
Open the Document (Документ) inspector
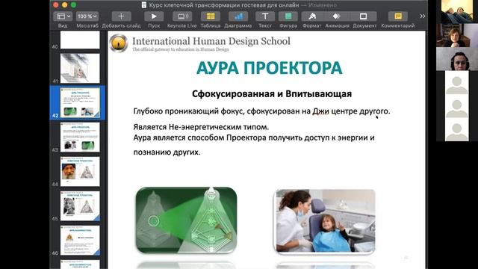click(364, 16)
